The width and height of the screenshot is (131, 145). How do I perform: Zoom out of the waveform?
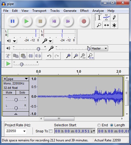pos(76,56)
